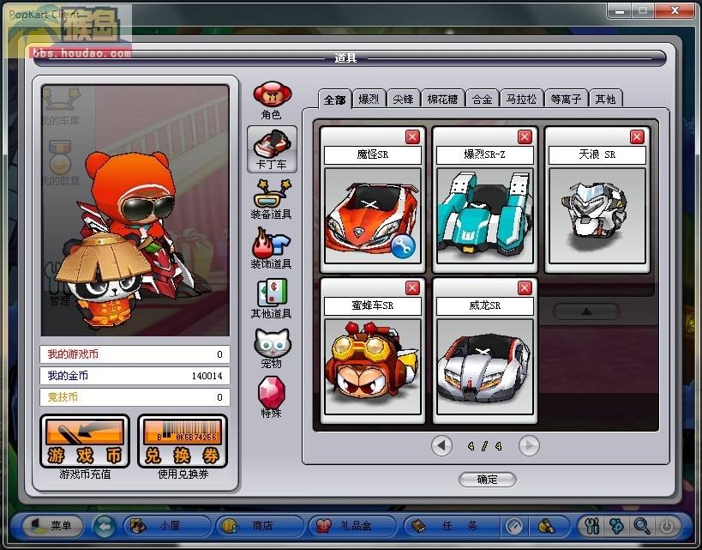
Task: Click the 我的金币 140014 balance row
Action: (135, 376)
